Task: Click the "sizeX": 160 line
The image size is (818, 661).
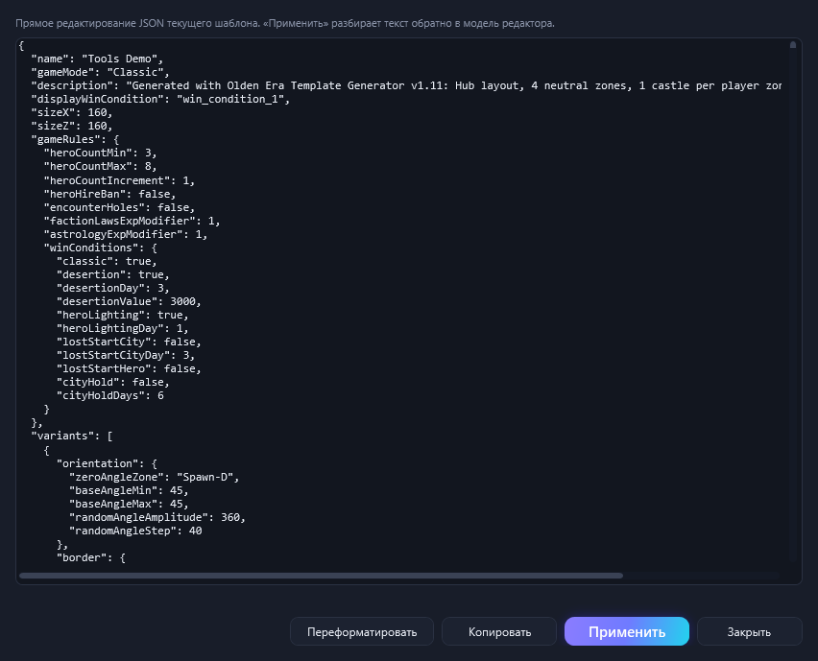Action: click(x=71, y=112)
